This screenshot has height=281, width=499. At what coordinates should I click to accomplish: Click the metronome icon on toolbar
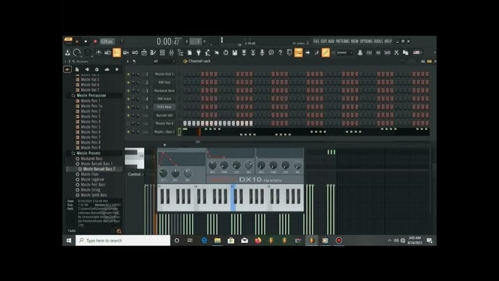pyautogui.click(x=99, y=52)
